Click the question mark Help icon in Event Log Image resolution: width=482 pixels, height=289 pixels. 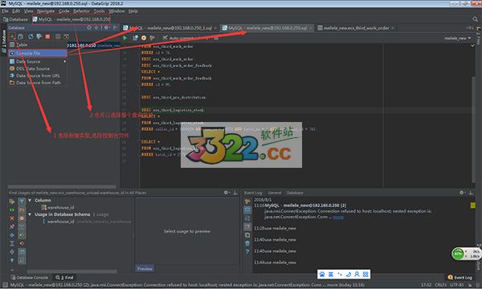247,252
